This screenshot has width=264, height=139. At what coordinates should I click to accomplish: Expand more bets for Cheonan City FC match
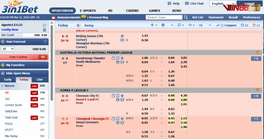tap(256, 96)
